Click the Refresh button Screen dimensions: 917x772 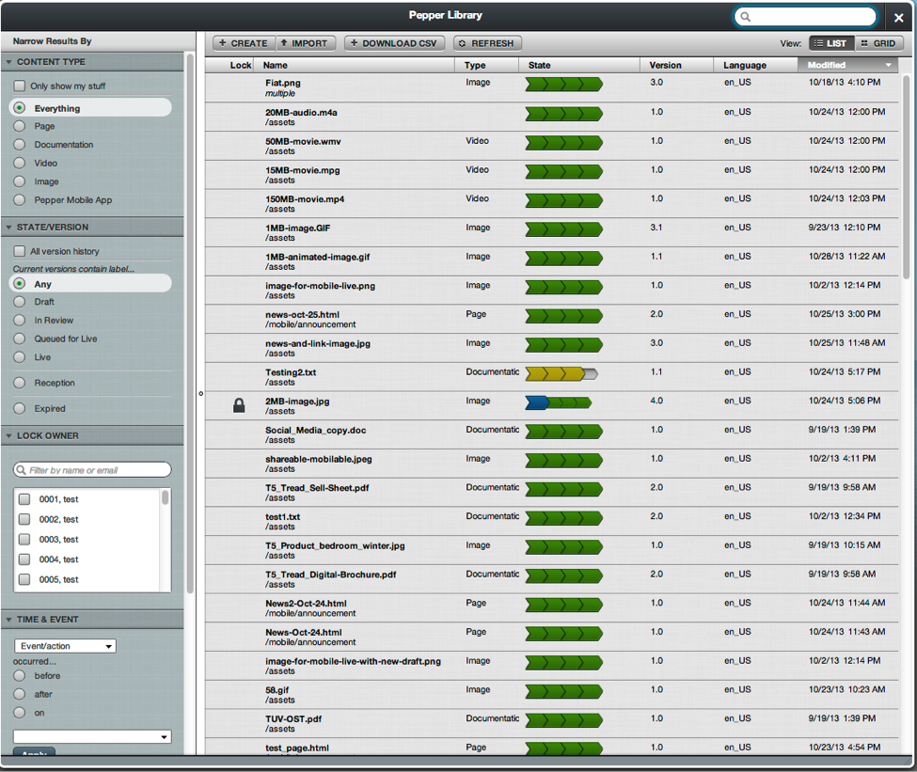click(x=487, y=43)
